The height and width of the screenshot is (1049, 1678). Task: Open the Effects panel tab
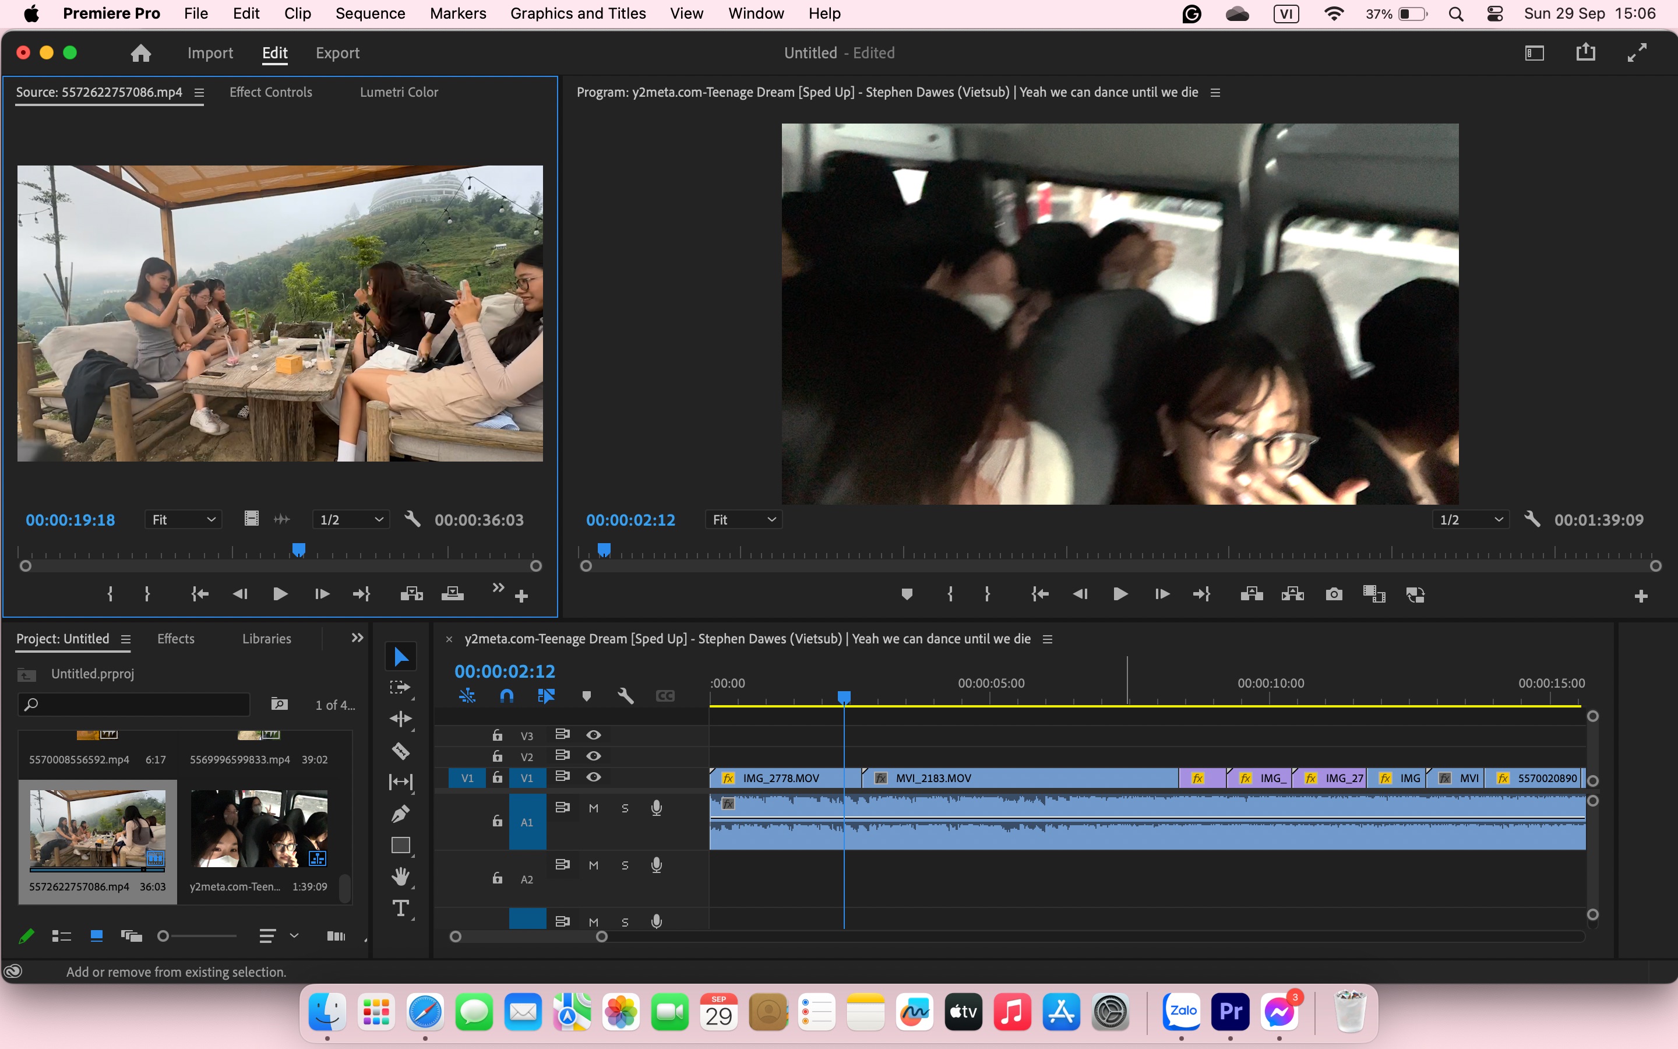tap(175, 639)
